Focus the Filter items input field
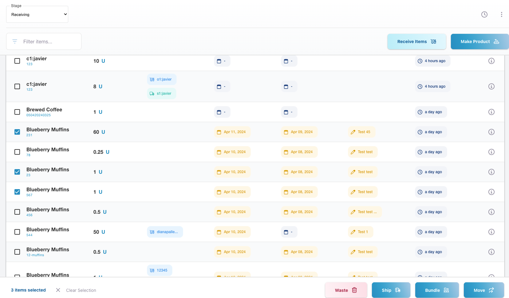Screen dimensions: 509x298 pyautogui.click(x=49, y=42)
